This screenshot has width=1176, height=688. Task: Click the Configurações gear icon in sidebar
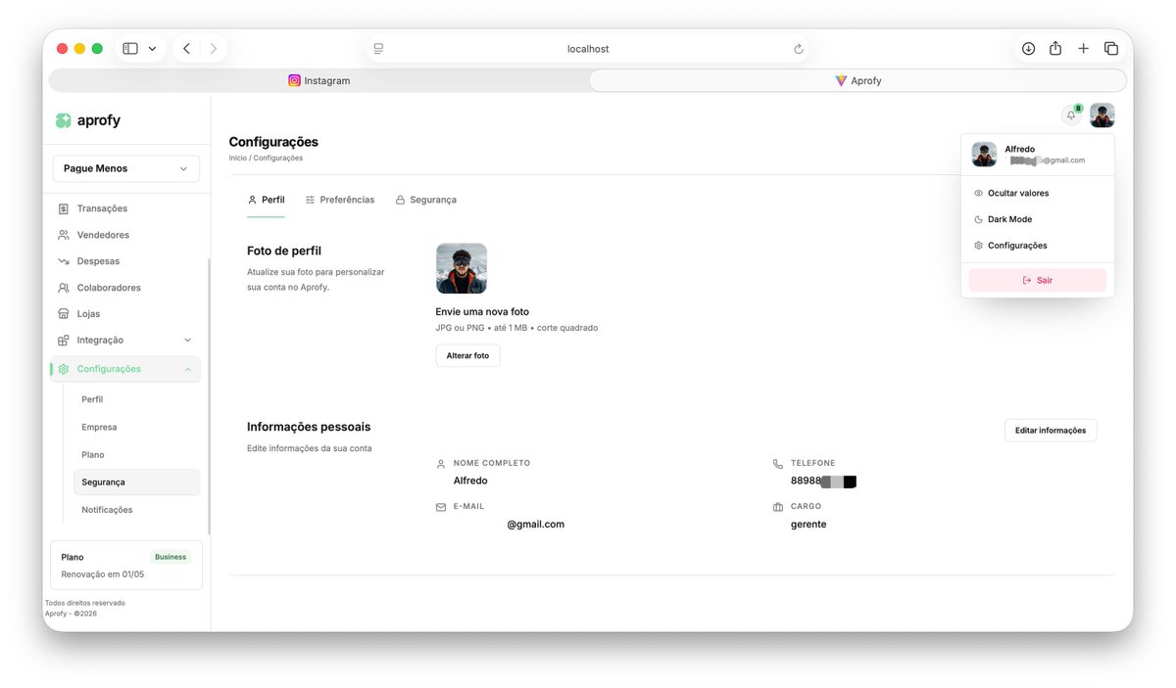click(64, 369)
